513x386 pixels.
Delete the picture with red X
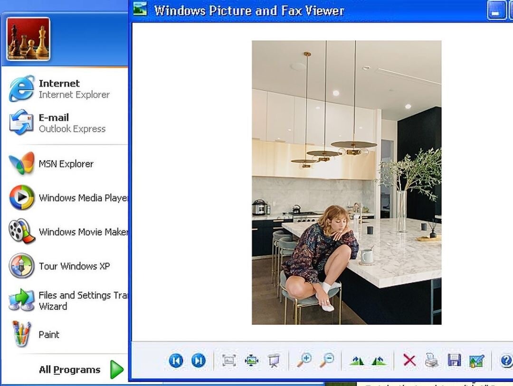[409, 361]
